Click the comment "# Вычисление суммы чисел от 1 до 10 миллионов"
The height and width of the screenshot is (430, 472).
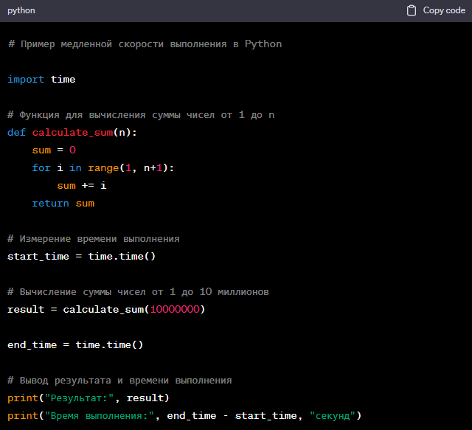(x=138, y=292)
